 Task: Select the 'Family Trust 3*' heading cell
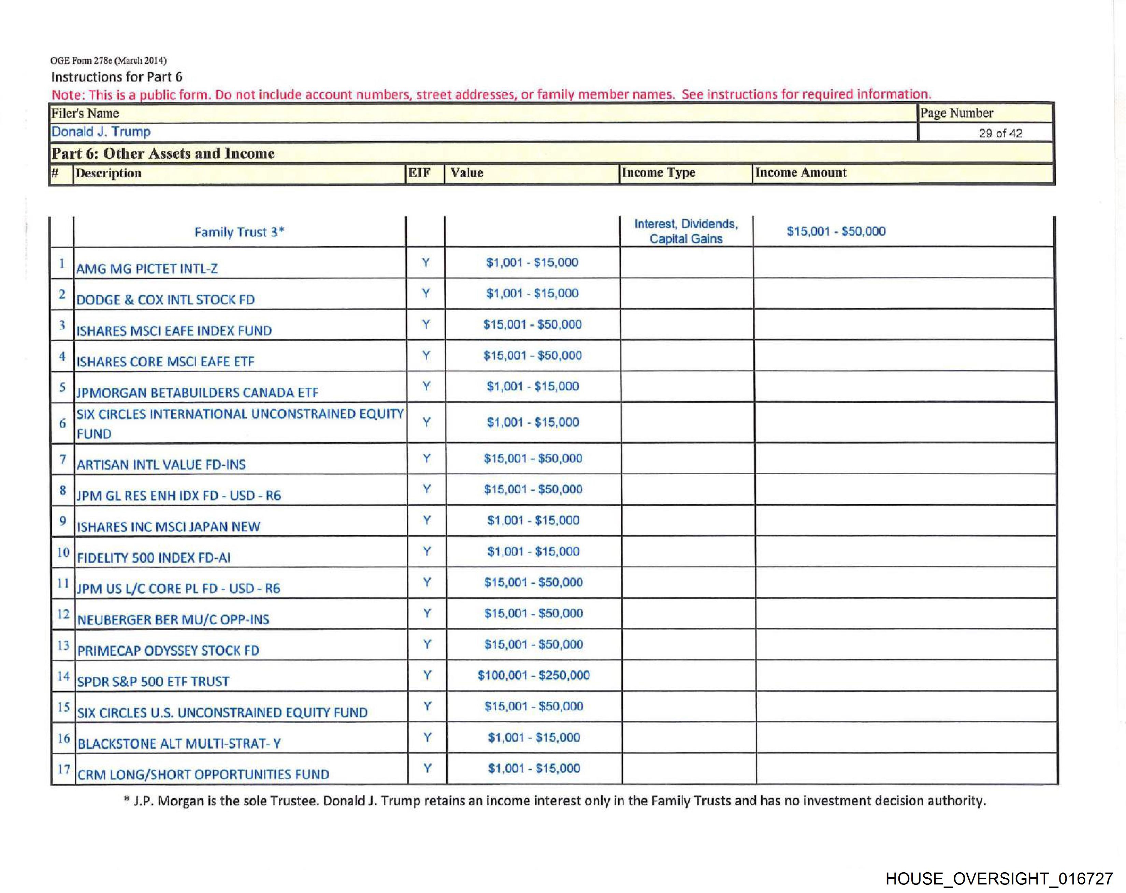[239, 232]
